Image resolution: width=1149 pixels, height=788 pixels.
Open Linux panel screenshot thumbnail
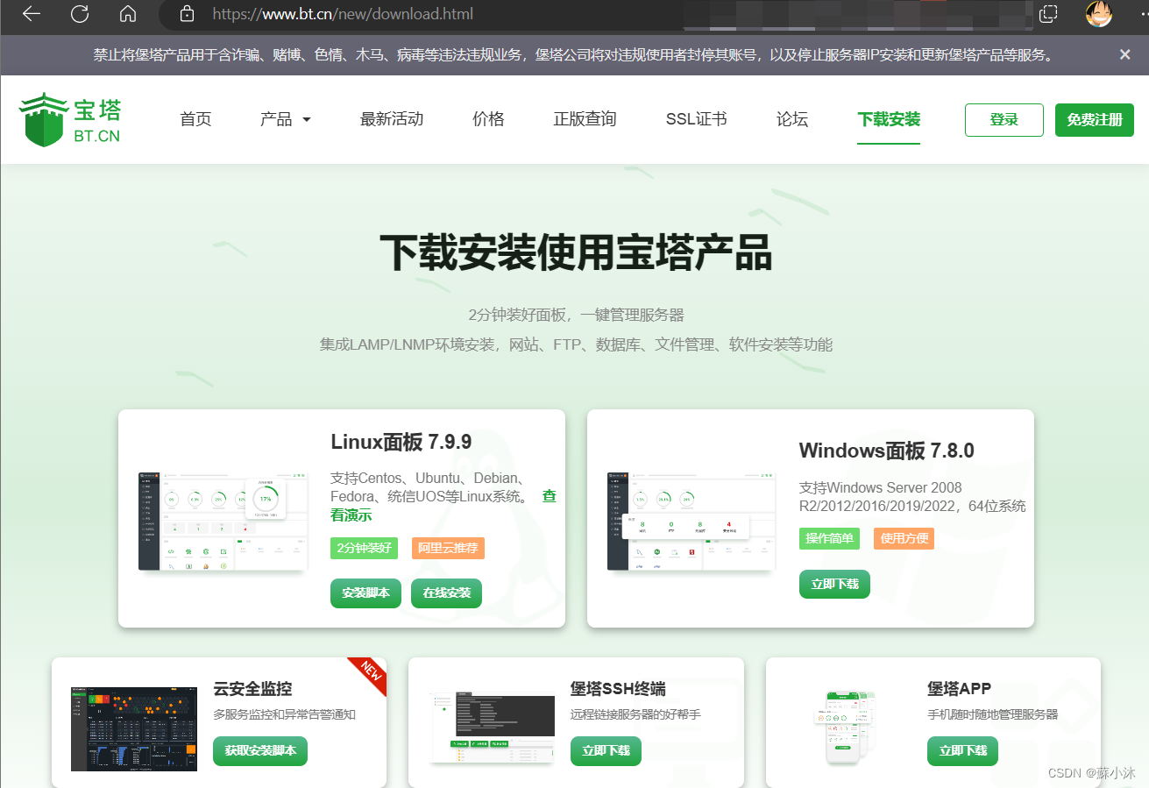click(223, 521)
